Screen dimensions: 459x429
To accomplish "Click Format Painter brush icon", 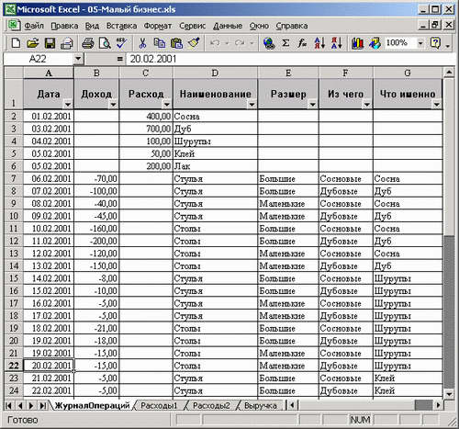I will [x=194, y=43].
